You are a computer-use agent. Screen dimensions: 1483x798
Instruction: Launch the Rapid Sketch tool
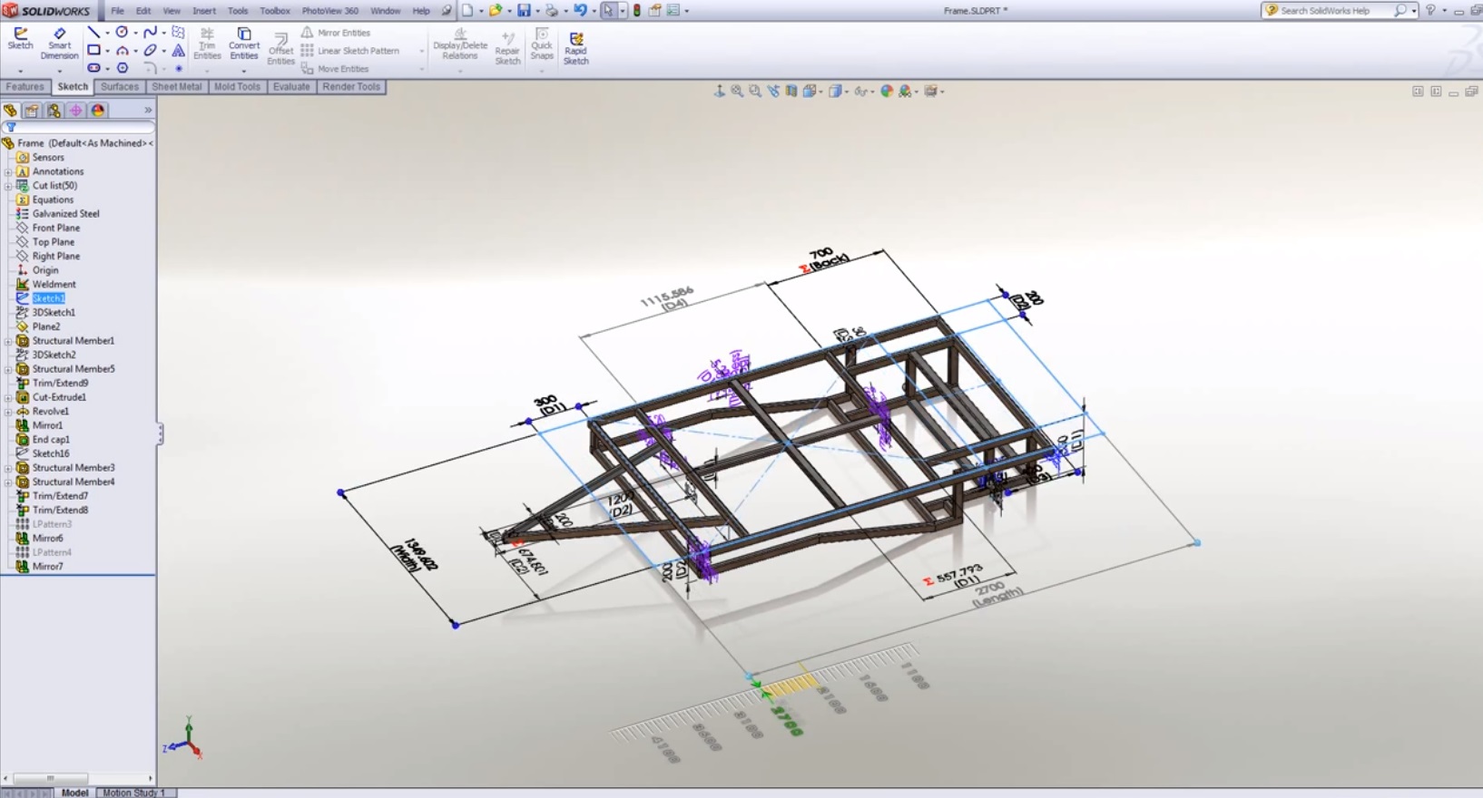coord(575,48)
